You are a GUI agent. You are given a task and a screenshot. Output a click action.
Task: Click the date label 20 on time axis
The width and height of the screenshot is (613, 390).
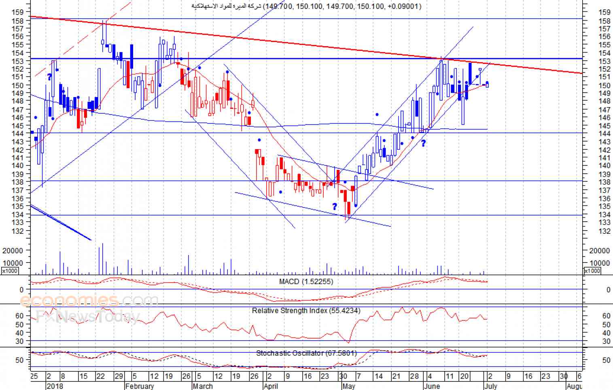[x=464, y=376]
